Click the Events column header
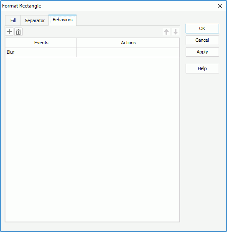 [41, 43]
